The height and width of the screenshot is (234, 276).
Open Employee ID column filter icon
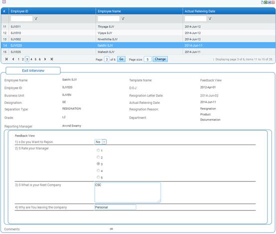pos(36,18)
